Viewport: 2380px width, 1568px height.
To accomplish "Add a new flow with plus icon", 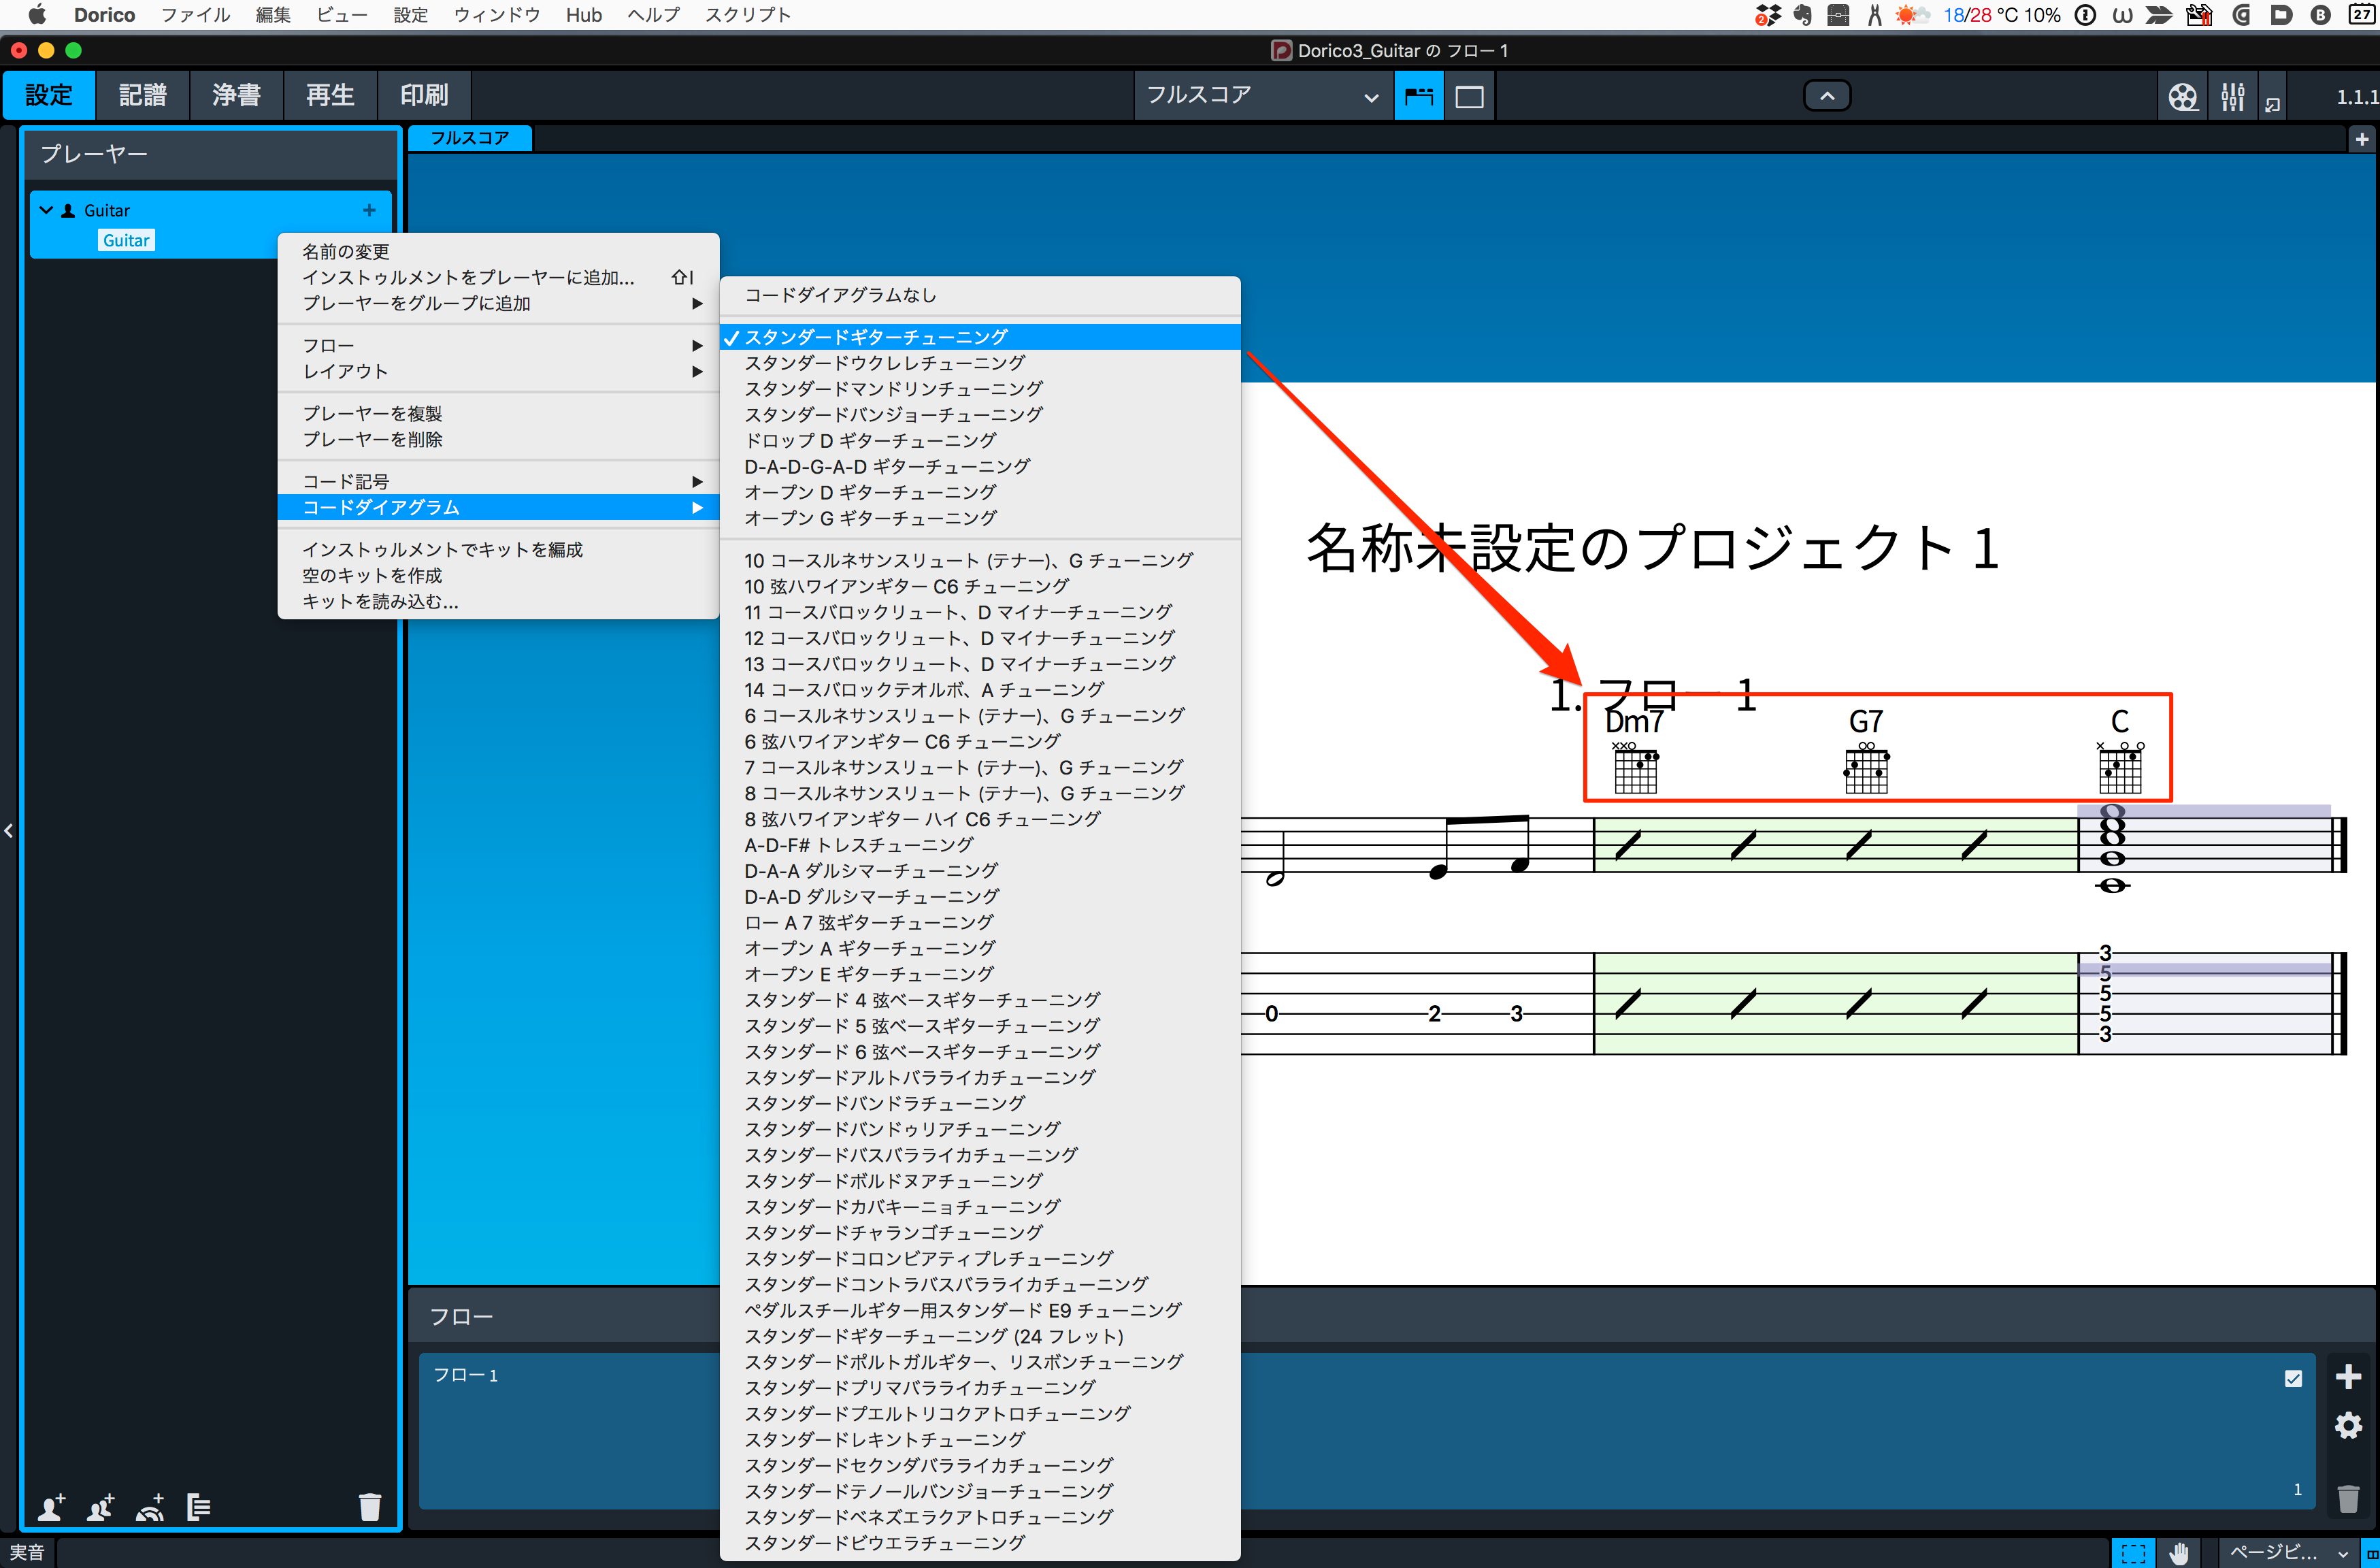I will 2348,1377.
